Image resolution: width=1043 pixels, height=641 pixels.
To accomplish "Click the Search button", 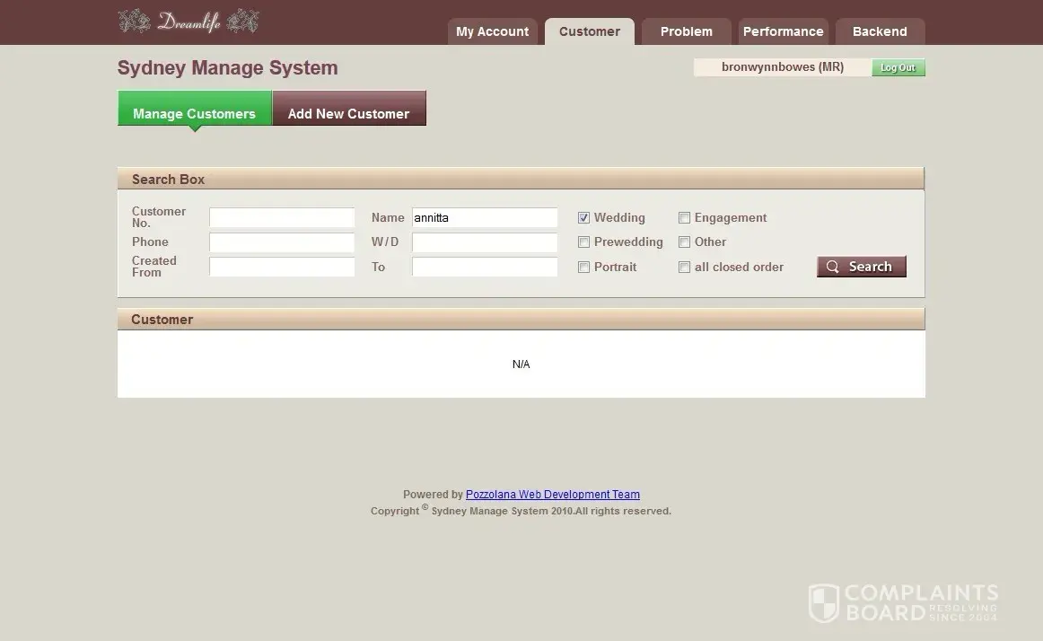I will click(x=861, y=267).
